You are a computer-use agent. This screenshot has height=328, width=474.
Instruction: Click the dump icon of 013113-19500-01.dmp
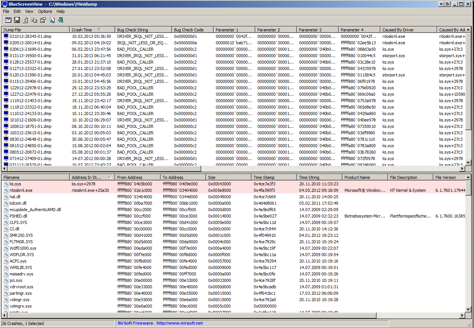[x=6, y=56]
